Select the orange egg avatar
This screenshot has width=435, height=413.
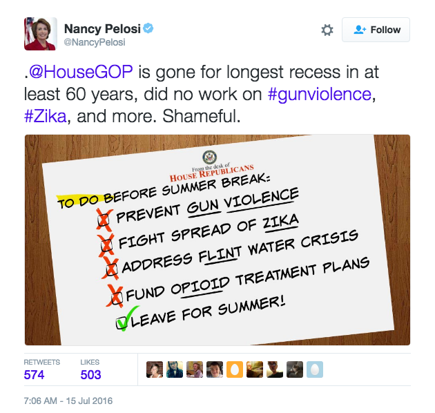235,369
